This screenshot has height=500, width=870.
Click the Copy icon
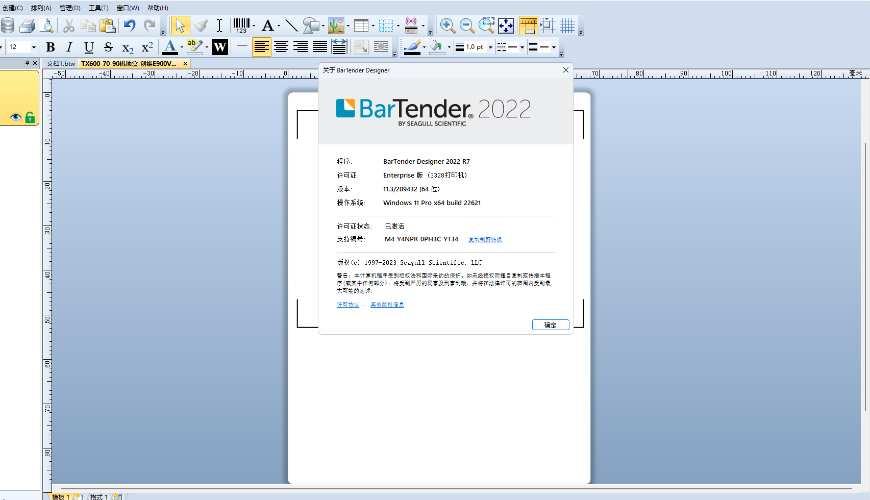pyautogui.click(x=88, y=26)
